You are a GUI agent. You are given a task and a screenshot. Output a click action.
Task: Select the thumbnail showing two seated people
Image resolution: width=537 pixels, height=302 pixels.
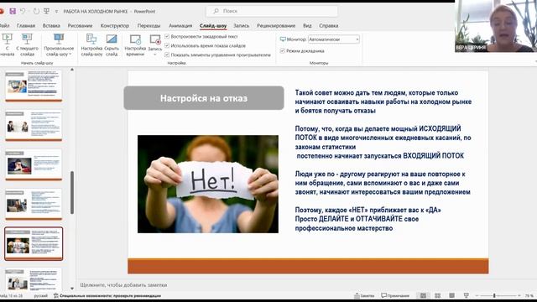[x=34, y=125]
